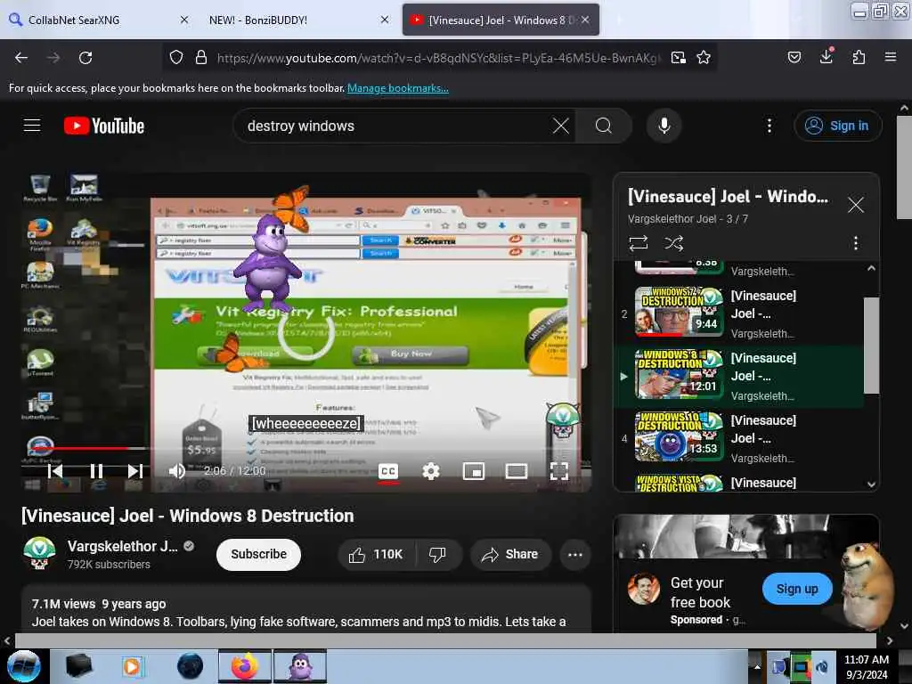Close the playlist panel
The height and width of the screenshot is (684, 912).
[856, 205]
